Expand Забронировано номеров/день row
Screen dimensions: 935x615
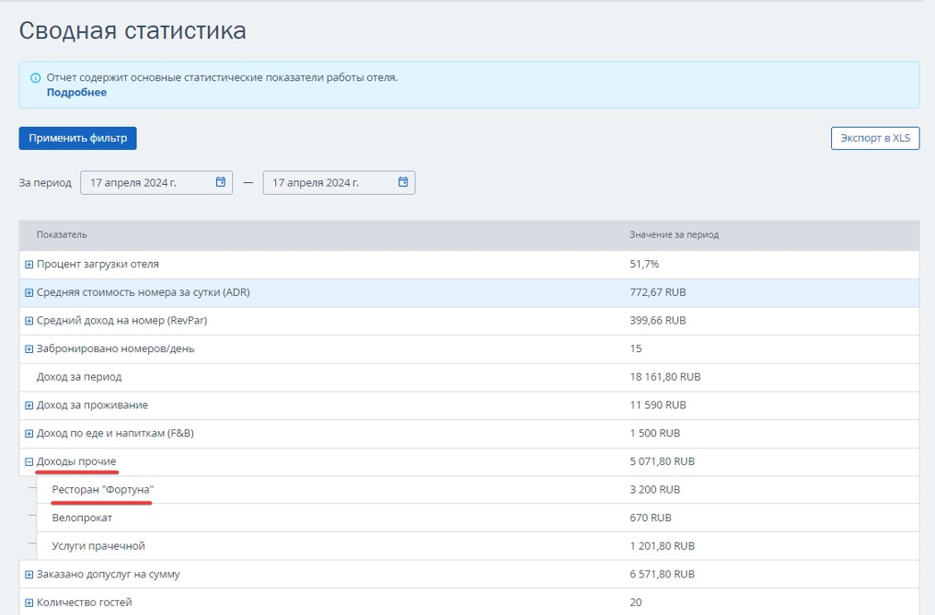[29, 348]
